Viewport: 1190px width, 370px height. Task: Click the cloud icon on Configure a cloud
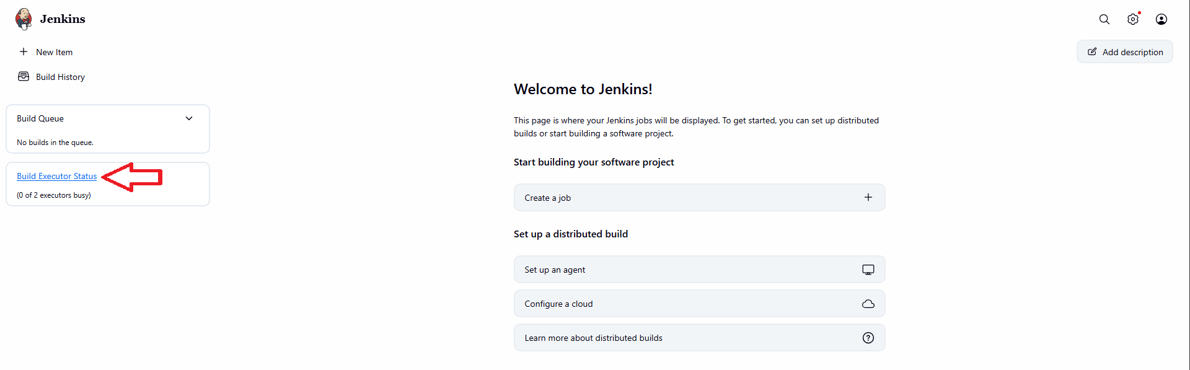[868, 304]
